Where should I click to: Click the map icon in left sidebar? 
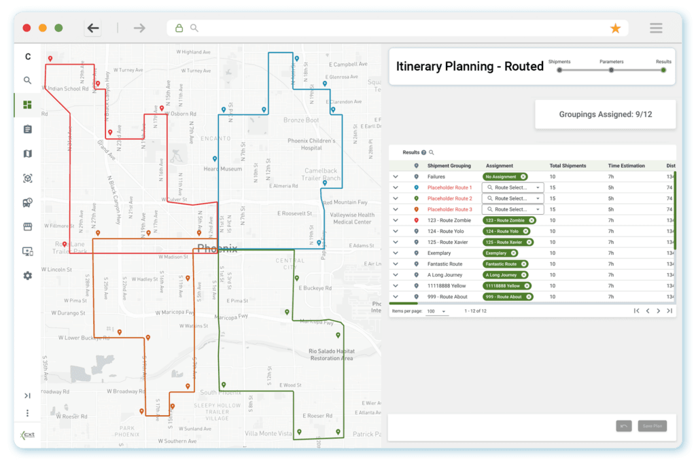[28, 154]
